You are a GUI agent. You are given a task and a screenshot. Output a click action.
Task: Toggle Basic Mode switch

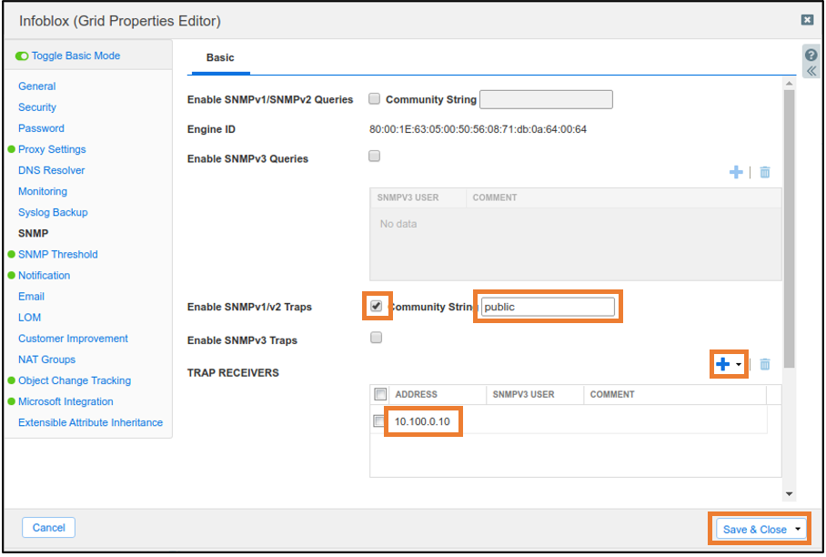click(x=22, y=56)
